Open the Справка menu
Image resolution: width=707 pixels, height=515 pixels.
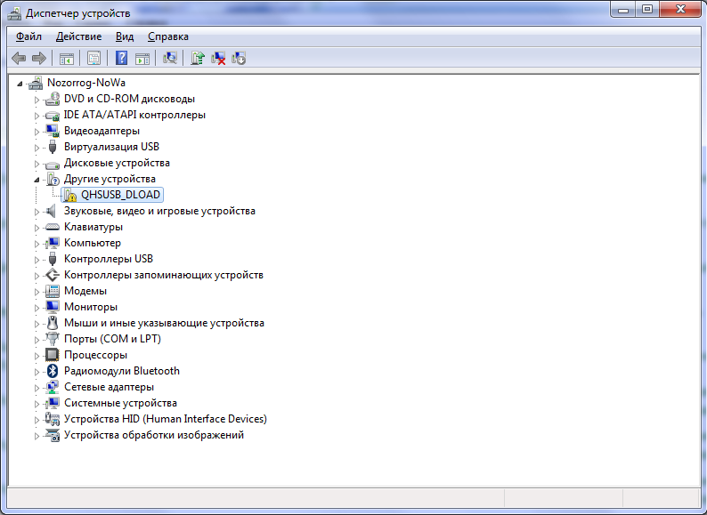point(167,36)
